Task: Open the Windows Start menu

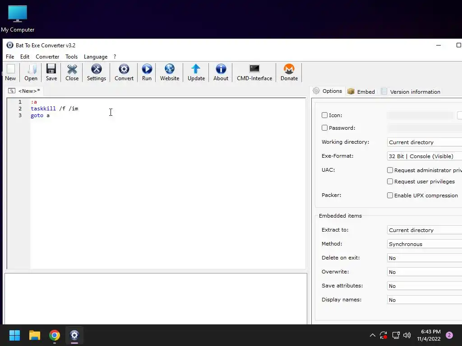Action: (14, 335)
